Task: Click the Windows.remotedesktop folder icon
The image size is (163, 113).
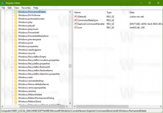Action: pyautogui.click(x=16, y=81)
